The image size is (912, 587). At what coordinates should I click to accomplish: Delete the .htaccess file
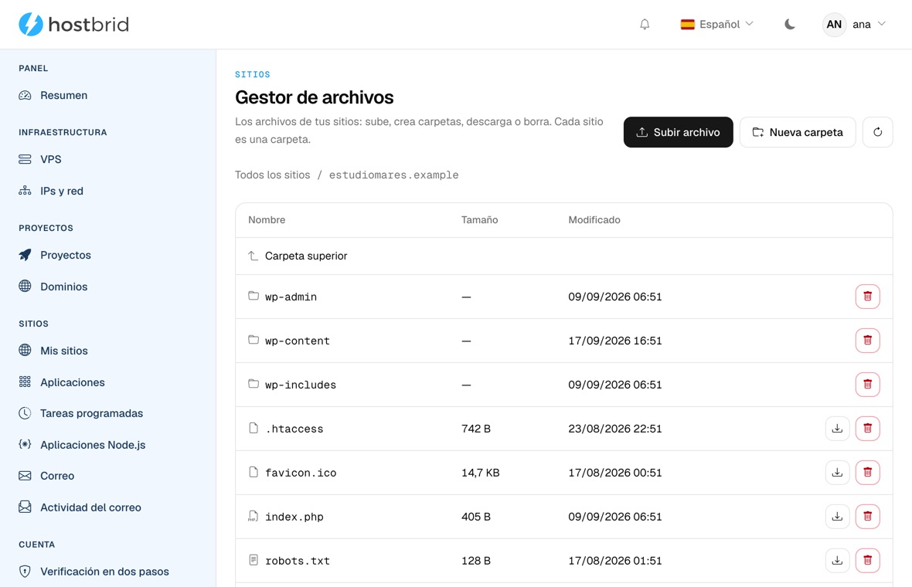click(x=867, y=429)
